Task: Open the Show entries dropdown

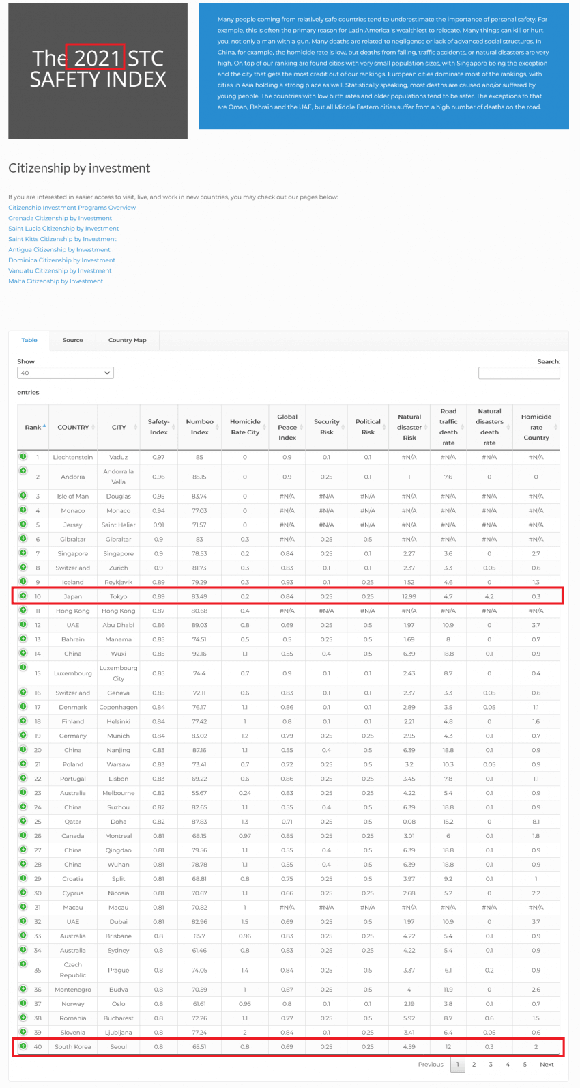Action: click(66, 373)
